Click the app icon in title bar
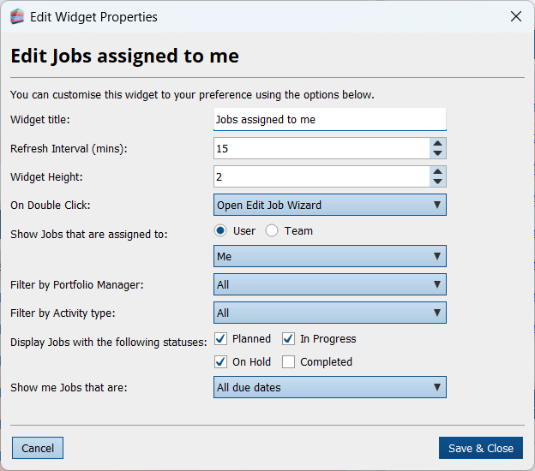Viewport: 535px width, 471px height. click(x=16, y=16)
